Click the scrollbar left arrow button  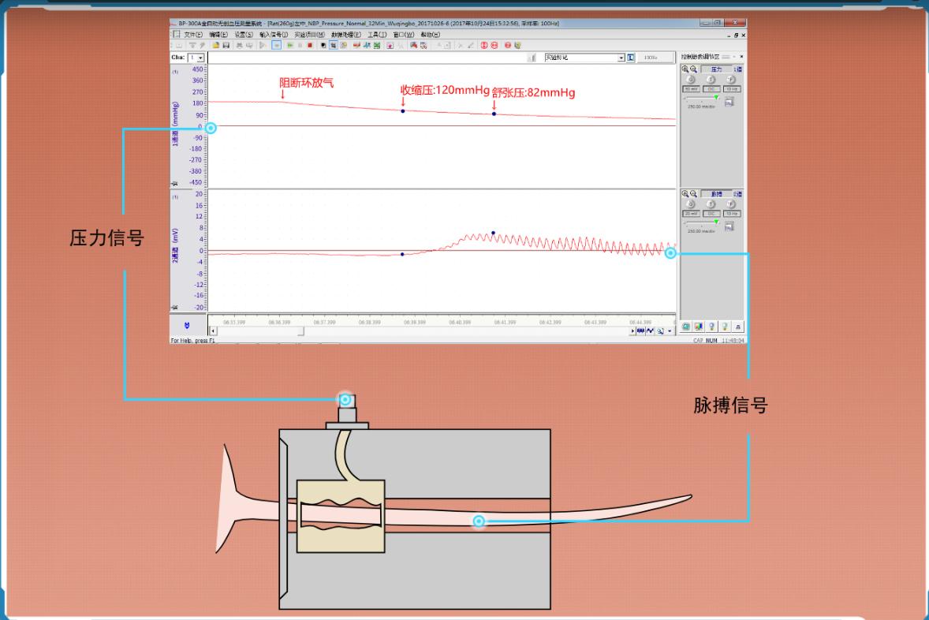point(213,331)
